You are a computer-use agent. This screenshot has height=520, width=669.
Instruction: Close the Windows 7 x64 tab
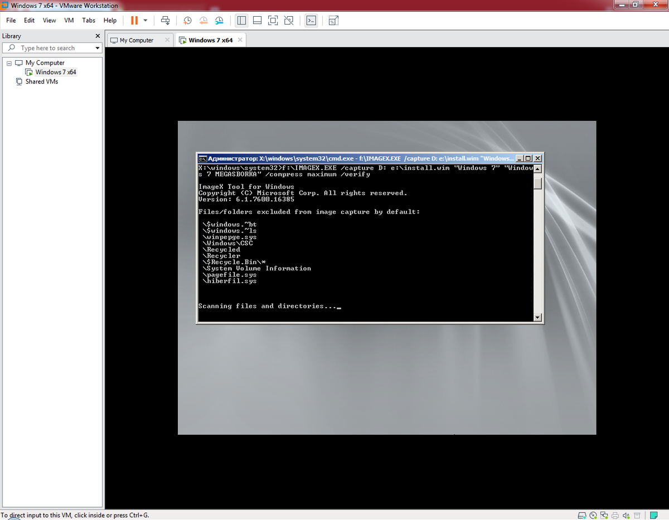coord(240,40)
